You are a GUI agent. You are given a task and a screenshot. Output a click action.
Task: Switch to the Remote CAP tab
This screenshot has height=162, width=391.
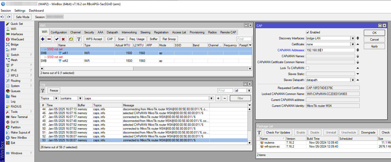tap(228, 32)
